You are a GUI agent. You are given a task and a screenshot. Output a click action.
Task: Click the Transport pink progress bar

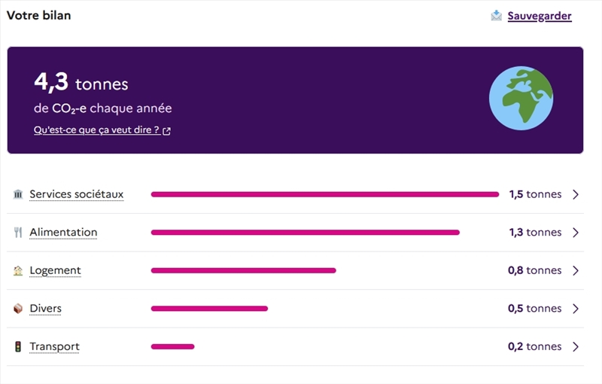pyautogui.click(x=172, y=347)
